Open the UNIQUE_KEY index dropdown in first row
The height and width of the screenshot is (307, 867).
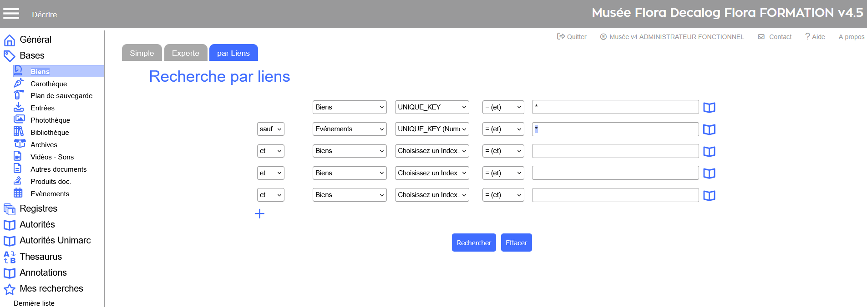[431, 107]
